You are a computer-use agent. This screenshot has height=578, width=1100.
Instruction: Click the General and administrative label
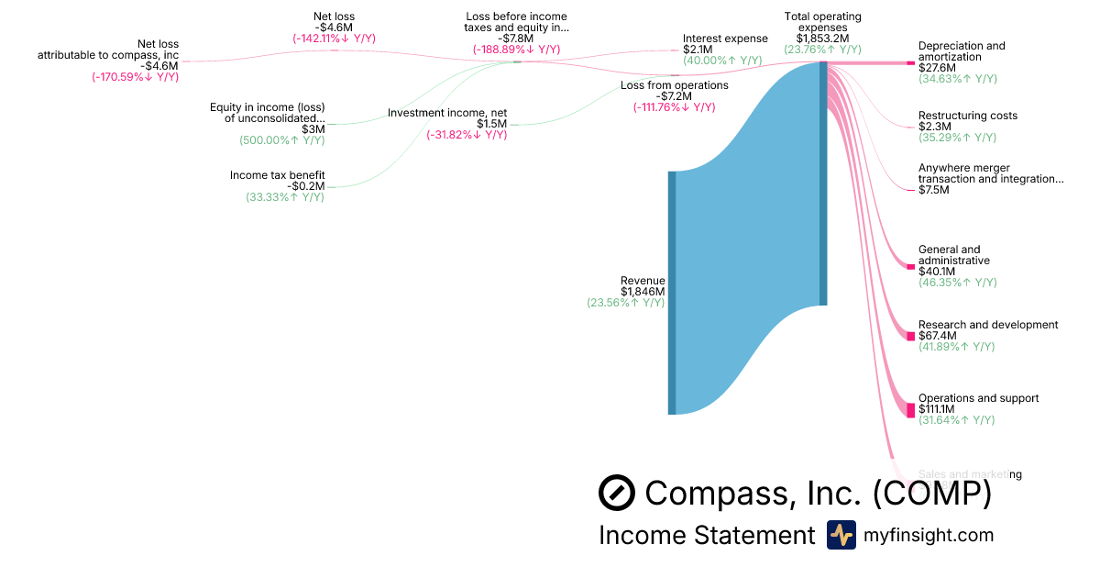pyautogui.click(x=953, y=255)
